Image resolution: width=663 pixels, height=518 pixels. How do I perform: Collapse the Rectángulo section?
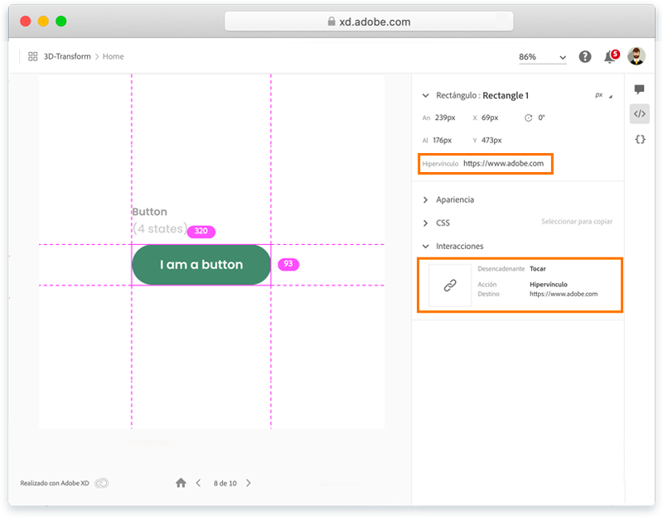pyautogui.click(x=426, y=96)
